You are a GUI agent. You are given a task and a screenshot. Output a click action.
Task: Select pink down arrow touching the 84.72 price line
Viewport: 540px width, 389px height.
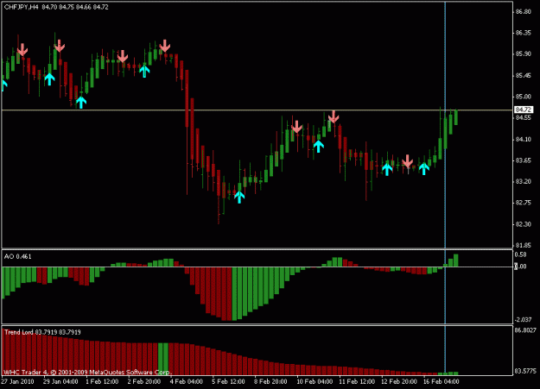tap(334, 116)
